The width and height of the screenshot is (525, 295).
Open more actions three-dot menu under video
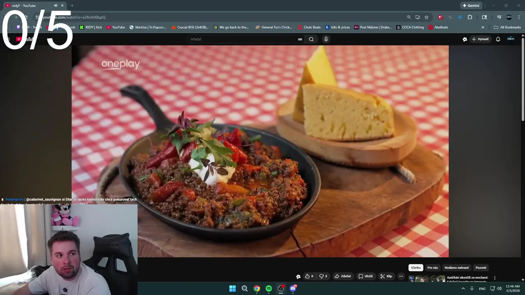[401, 276]
